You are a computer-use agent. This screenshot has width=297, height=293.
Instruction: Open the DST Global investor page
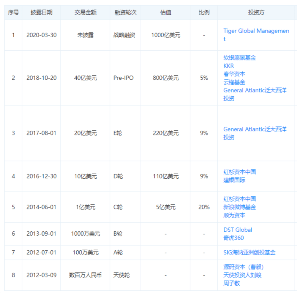237,230
